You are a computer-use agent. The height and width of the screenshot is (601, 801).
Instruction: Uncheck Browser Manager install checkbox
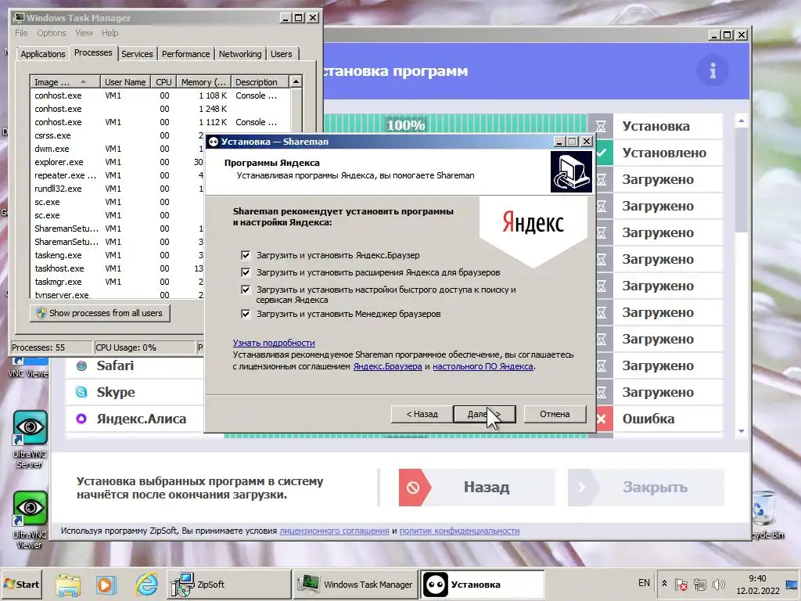click(x=246, y=314)
